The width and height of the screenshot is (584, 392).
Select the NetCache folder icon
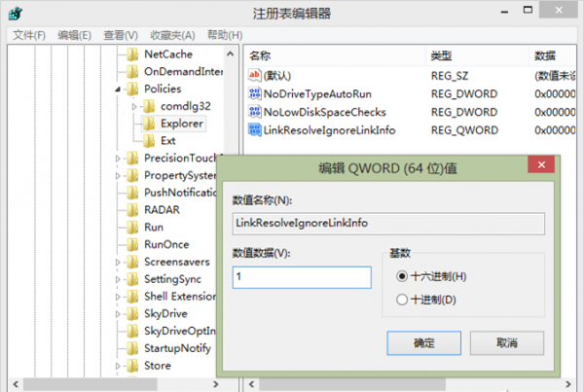[x=132, y=54]
